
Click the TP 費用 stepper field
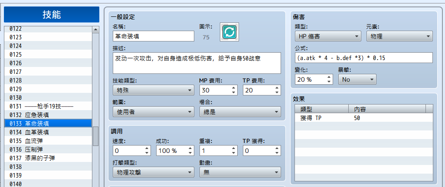tap(262, 90)
